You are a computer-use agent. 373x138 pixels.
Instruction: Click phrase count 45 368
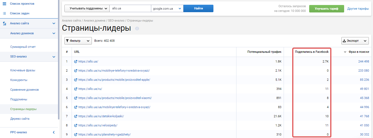tap(364, 98)
